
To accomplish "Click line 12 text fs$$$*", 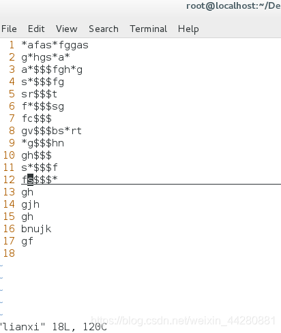I will tap(40, 180).
